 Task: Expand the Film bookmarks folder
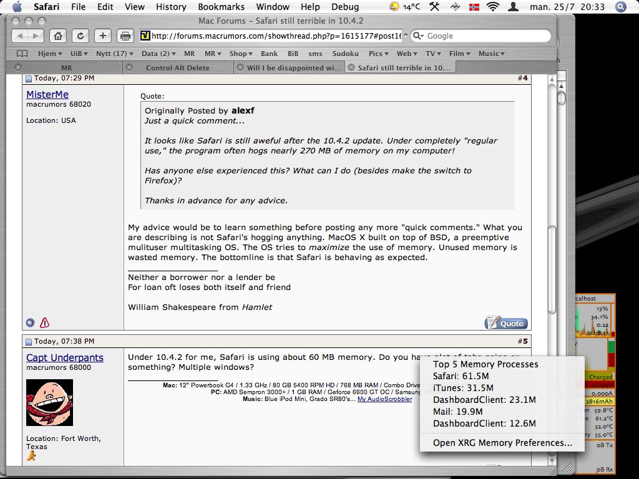point(460,54)
